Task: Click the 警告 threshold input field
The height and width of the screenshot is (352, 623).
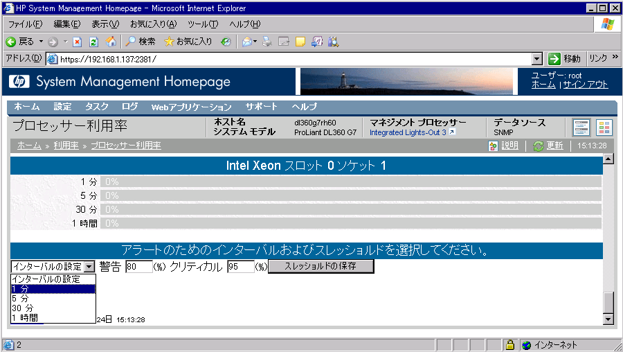Action: pos(139,267)
